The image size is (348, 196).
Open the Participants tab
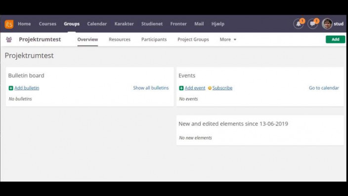click(154, 39)
